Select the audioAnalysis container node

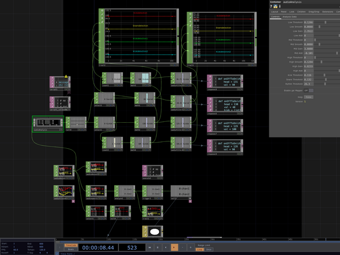coord(48,123)
